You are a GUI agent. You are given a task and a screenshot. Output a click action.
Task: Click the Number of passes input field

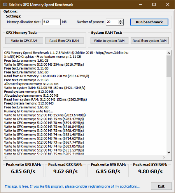112,22
